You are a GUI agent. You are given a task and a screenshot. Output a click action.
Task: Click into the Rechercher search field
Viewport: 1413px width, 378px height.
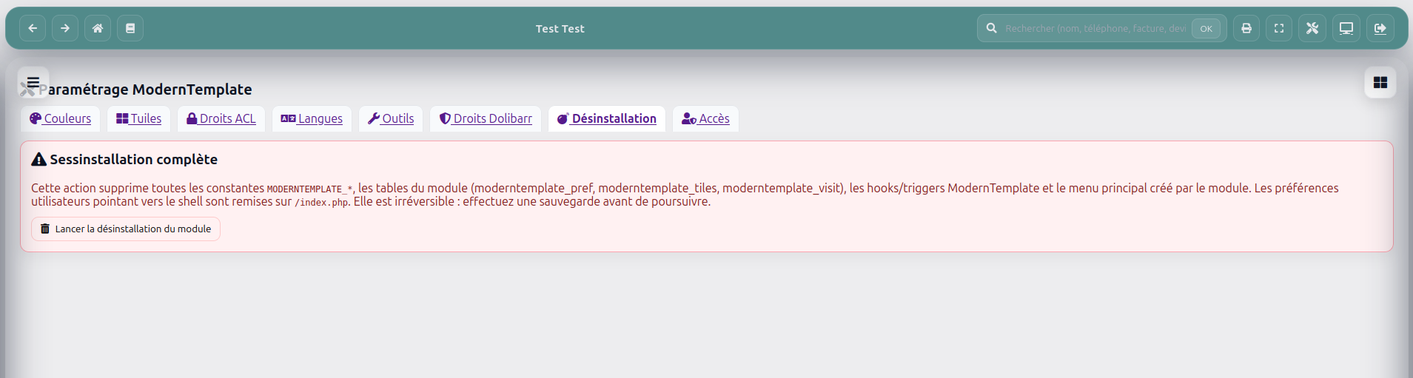[1094, 28]
